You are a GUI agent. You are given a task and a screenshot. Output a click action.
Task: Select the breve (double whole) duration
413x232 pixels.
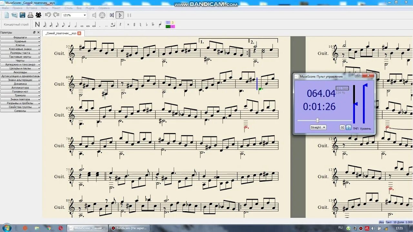coord(88,26)
